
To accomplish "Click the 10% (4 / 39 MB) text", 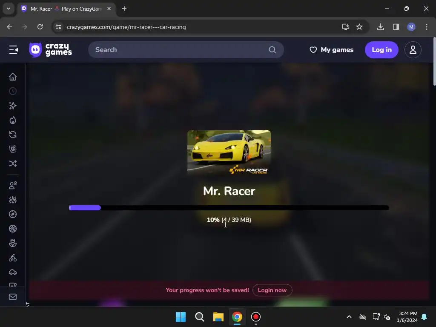I will (229, 220).
